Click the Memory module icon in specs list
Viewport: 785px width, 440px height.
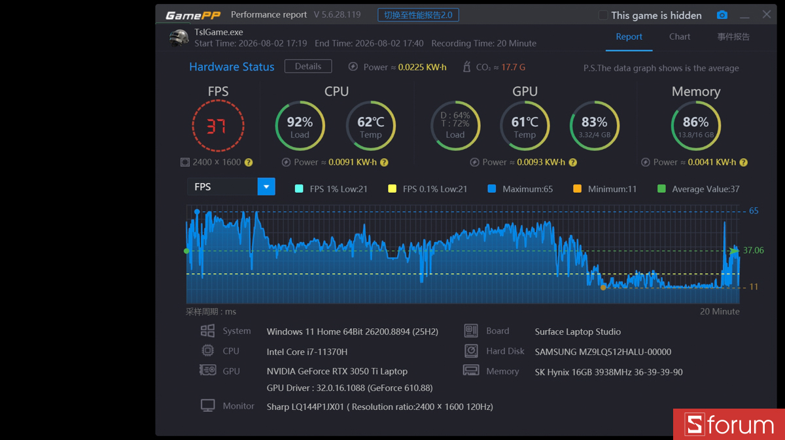pyautogui.click(x=471, y=370)
